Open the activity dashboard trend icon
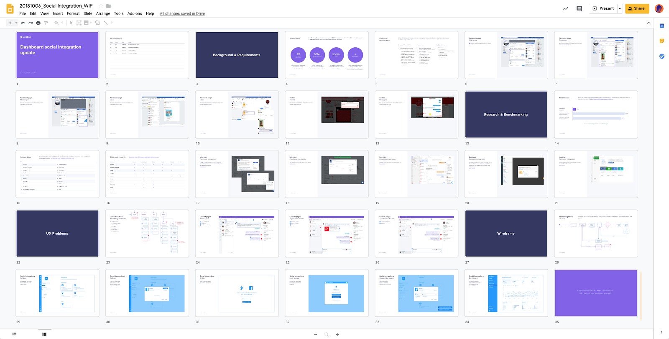669x339 pixels. (566, 8)
